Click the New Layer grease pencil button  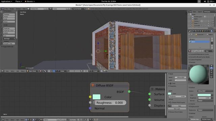(x=177, y=109)
